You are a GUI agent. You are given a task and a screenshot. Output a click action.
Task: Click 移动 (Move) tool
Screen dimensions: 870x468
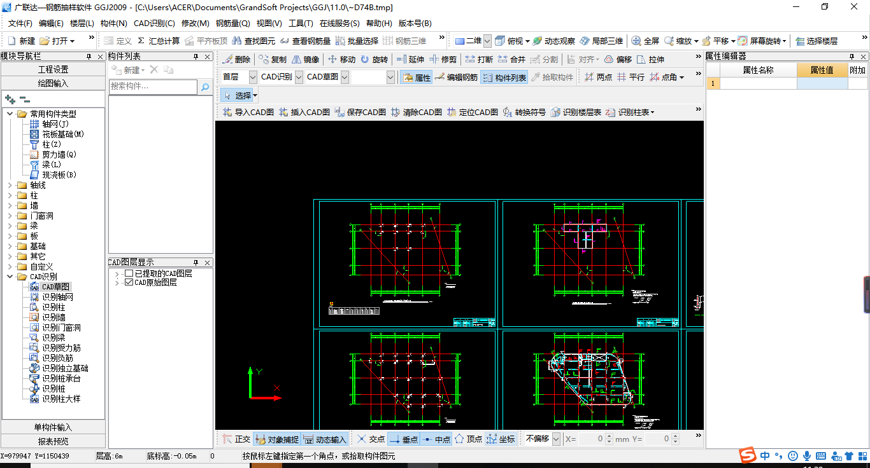(341, 59)
